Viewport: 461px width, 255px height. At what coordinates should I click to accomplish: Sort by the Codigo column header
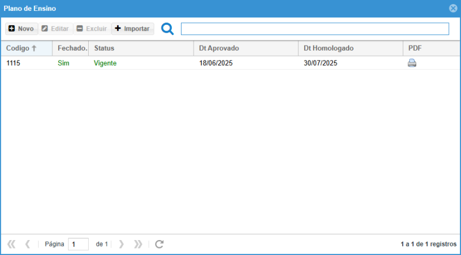click(x=26, y=48)
